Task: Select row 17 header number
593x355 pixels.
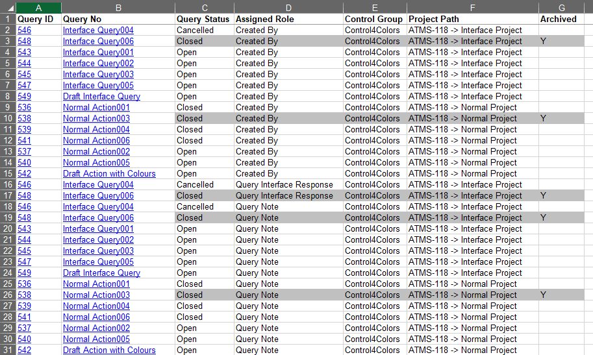Action: coord(8,195)
